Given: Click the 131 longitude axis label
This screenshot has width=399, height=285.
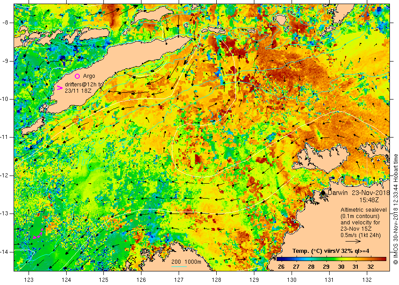Looking at the screenshot, I should [330, 280].
